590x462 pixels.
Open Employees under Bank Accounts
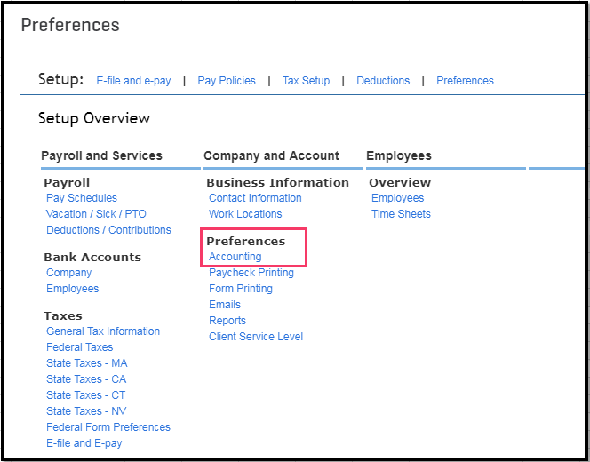[73, 289]
